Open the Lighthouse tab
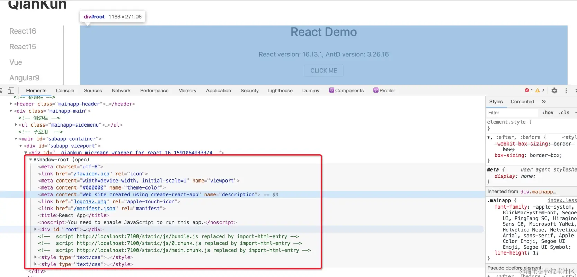The height and width of the screenshot is (277, 577). tap(280, 91)
